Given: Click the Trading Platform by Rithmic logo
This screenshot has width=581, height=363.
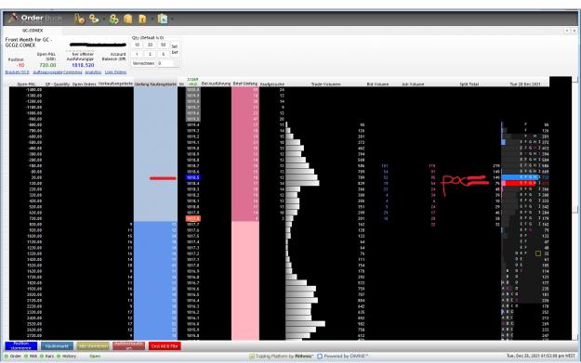Looking at the screenshot, I should click(x=282, y=356).
